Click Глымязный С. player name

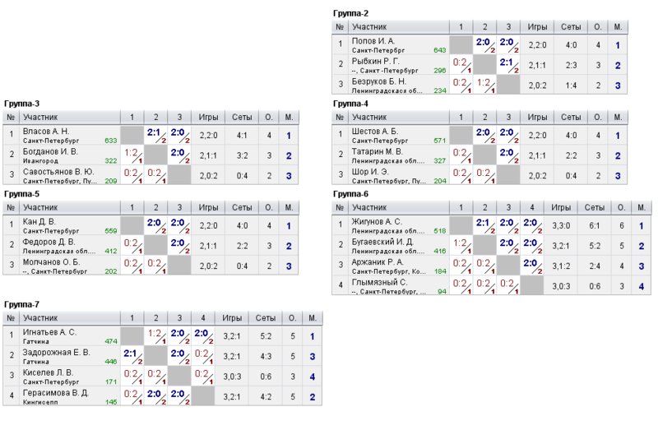(x=379, y=282)
